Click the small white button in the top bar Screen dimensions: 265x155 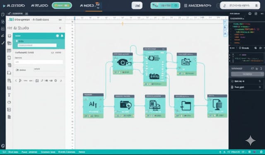[137, 5]
